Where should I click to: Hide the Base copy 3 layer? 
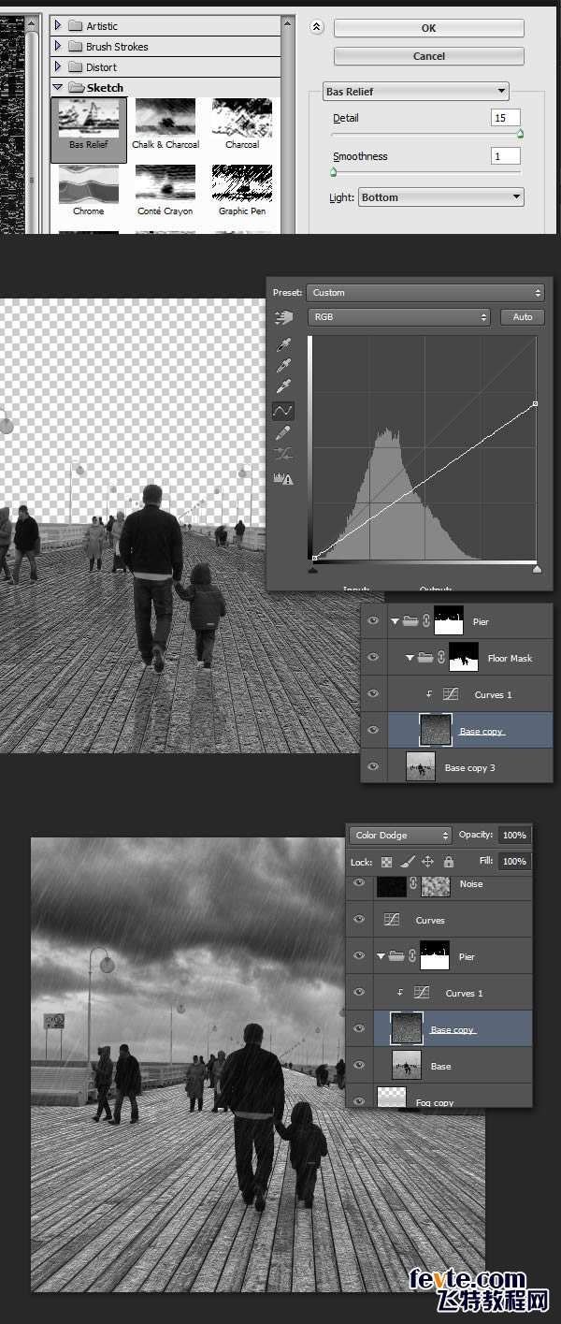pos(373,767)
